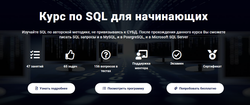
Task: Click the text Поддержка ментора
Action: [141, 66]
